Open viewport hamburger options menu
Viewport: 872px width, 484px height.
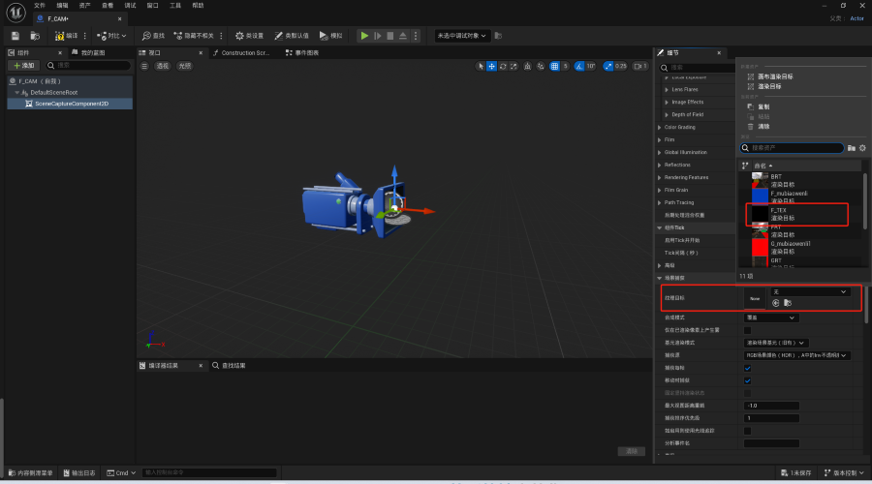(144, 66)
